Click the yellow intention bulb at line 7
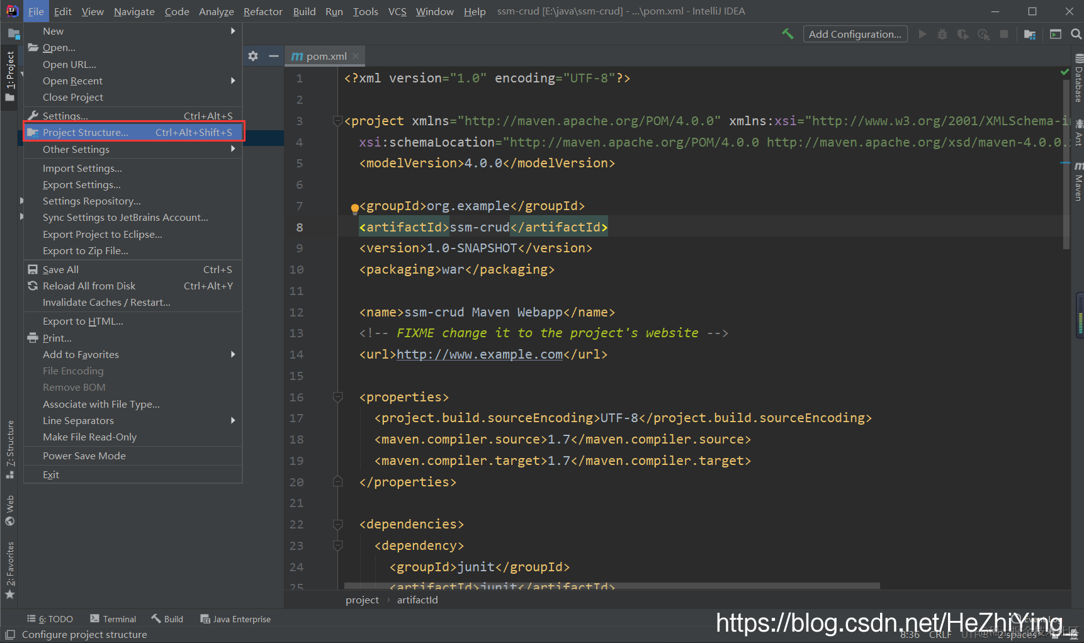The image size is (1084, 643). [354, 208]
